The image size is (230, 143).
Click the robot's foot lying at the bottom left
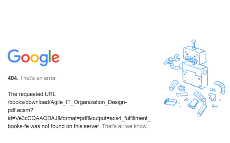tap(170, 102)
